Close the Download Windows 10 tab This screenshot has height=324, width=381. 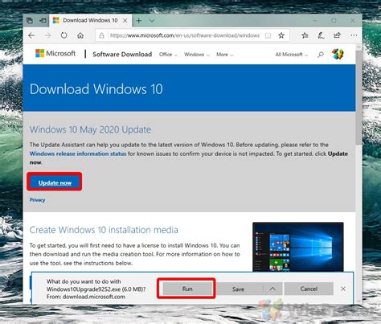pos(125,21)
